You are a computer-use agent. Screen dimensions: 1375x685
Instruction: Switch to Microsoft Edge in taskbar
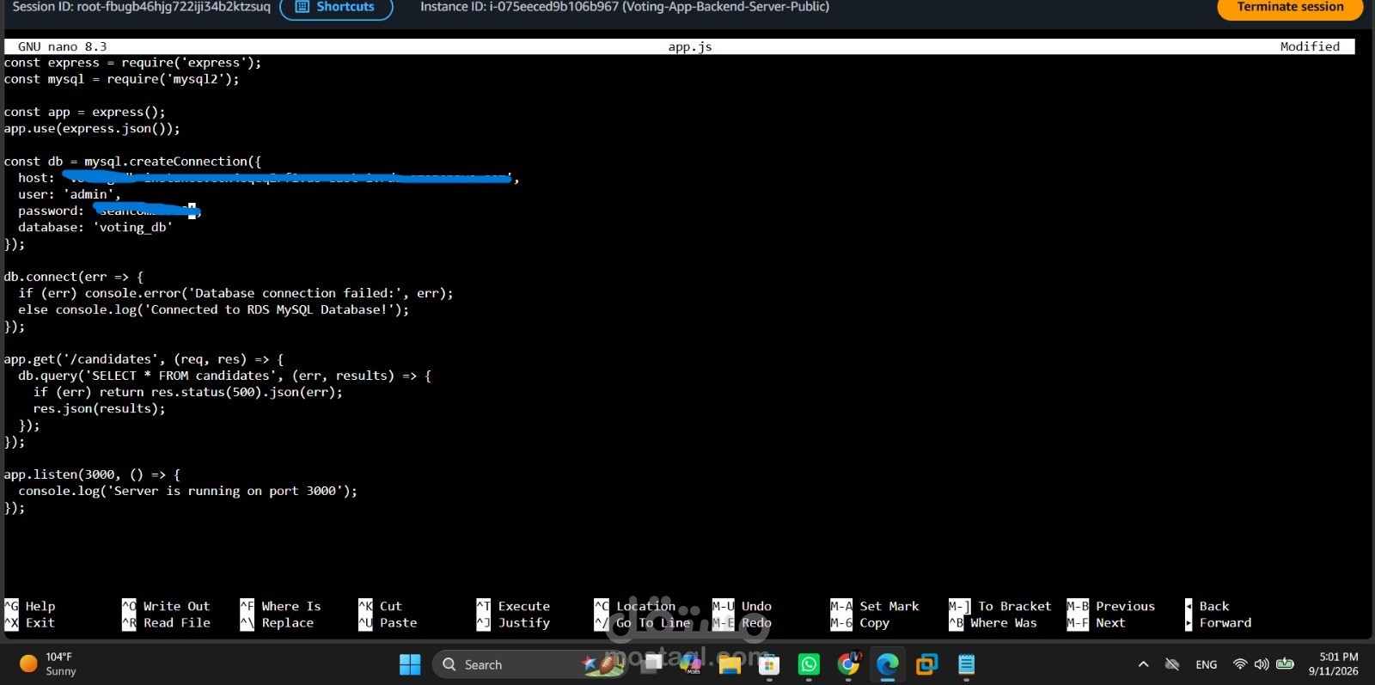(x=887, y=664)
